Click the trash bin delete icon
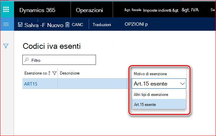The image size is (216, 136). coord(67,24)
